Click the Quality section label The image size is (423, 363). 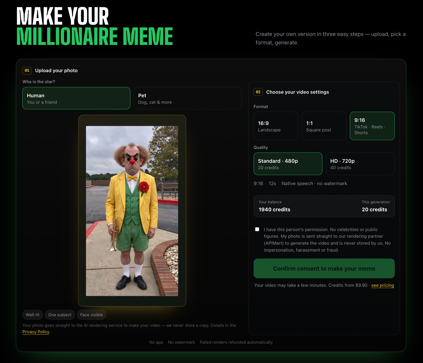pyautogui.click(x=261, y=147)
